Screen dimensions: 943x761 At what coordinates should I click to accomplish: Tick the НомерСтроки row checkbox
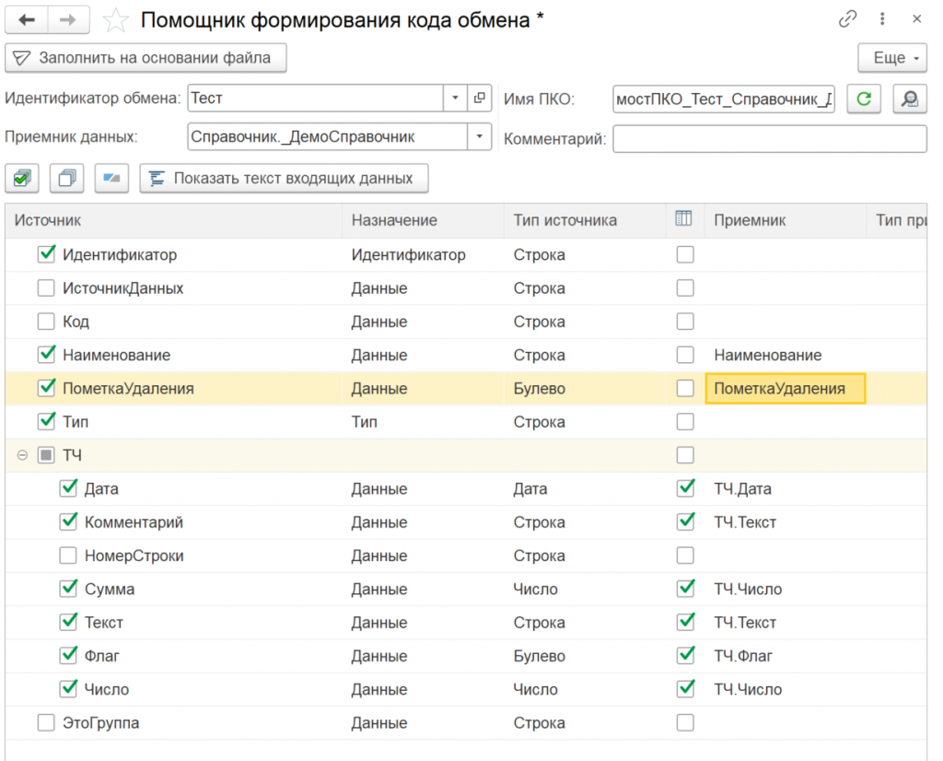[68, 556]
